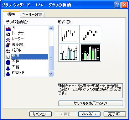Click the 株価 stock chart icon
The height and width of the screenshot is (120, 129).
[8, 57]
